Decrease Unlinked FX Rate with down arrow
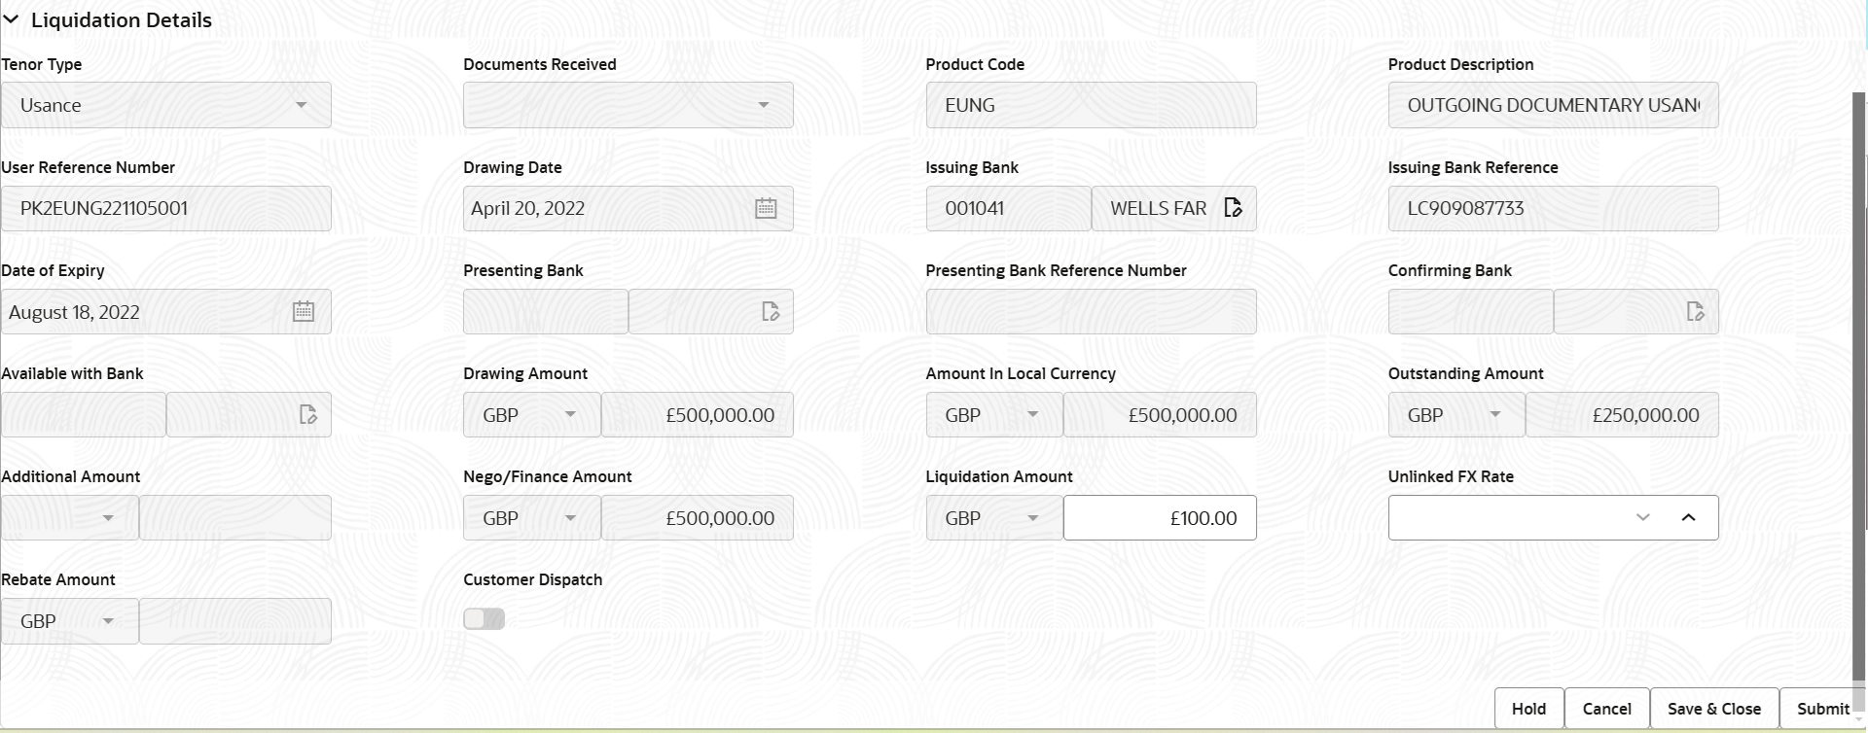Viewport: 1868px width, 733px height. (x=1643, y=517)
